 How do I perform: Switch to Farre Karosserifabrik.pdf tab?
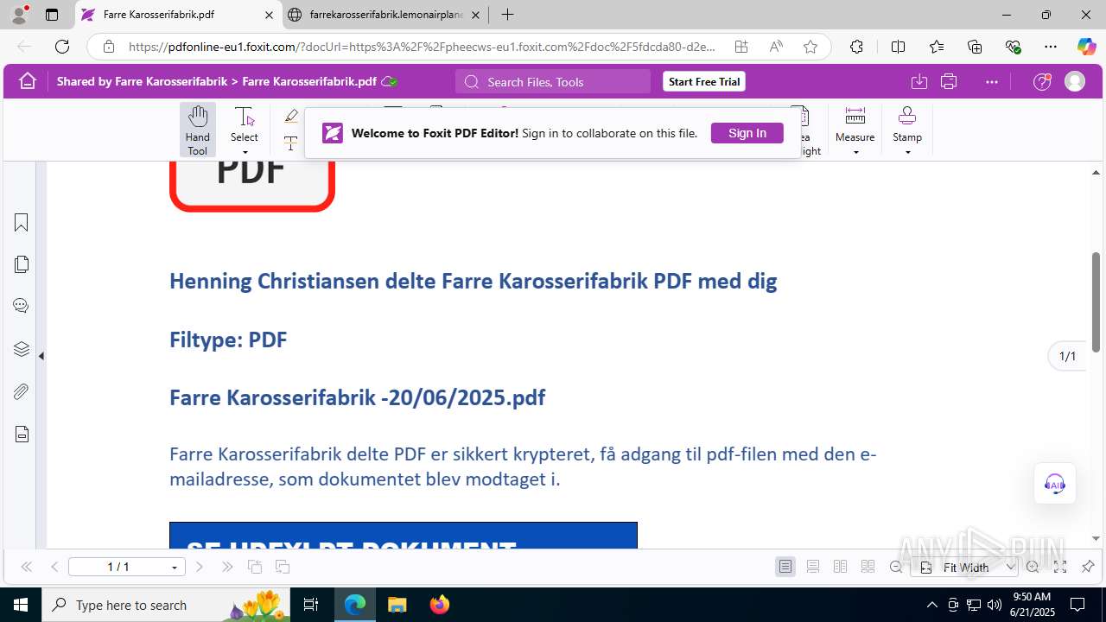point(179,15)
